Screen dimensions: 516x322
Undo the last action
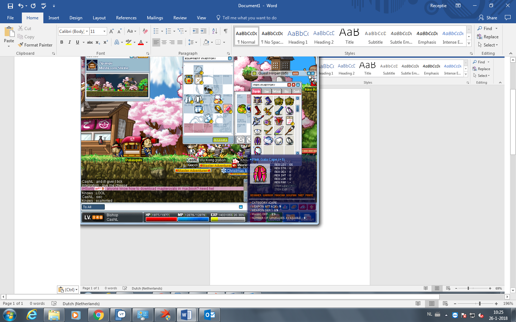point(21,6)
